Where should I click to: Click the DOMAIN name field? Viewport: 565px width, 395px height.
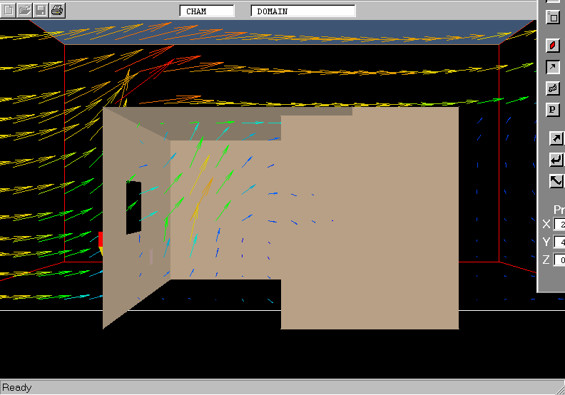pos(303,11)
